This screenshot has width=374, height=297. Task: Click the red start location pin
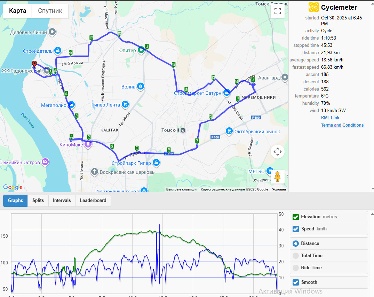(34, 64)
